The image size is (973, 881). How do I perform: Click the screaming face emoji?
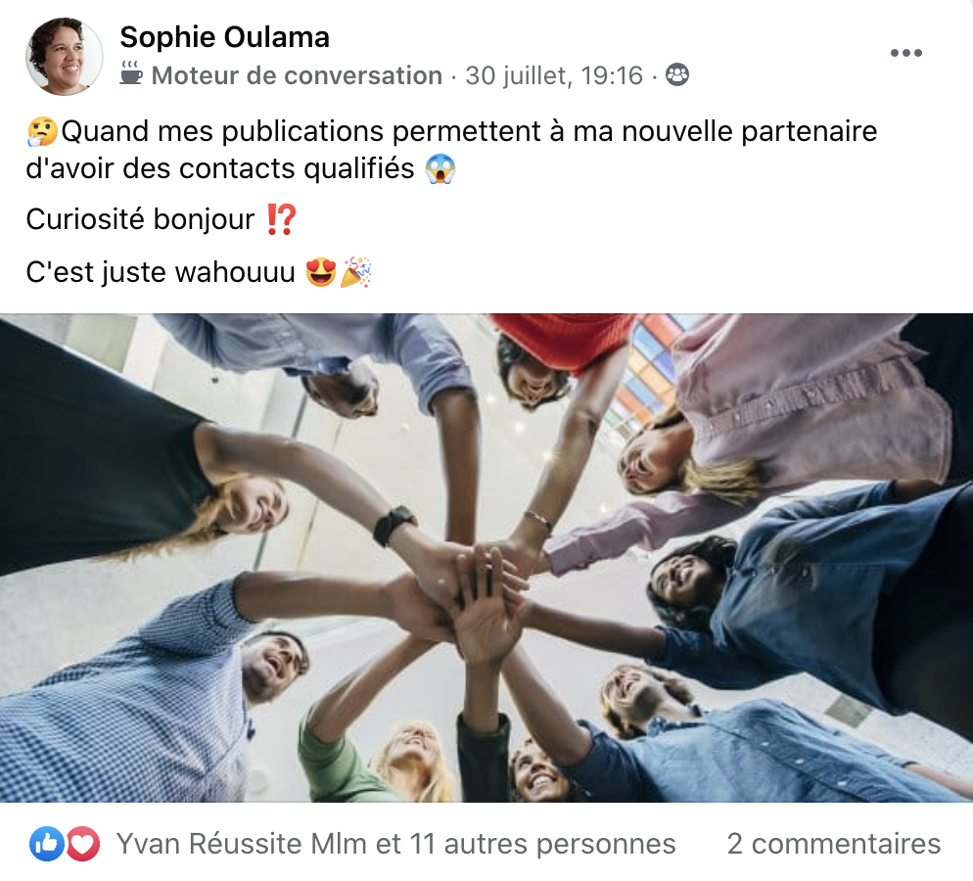click(x=440, y=168)
